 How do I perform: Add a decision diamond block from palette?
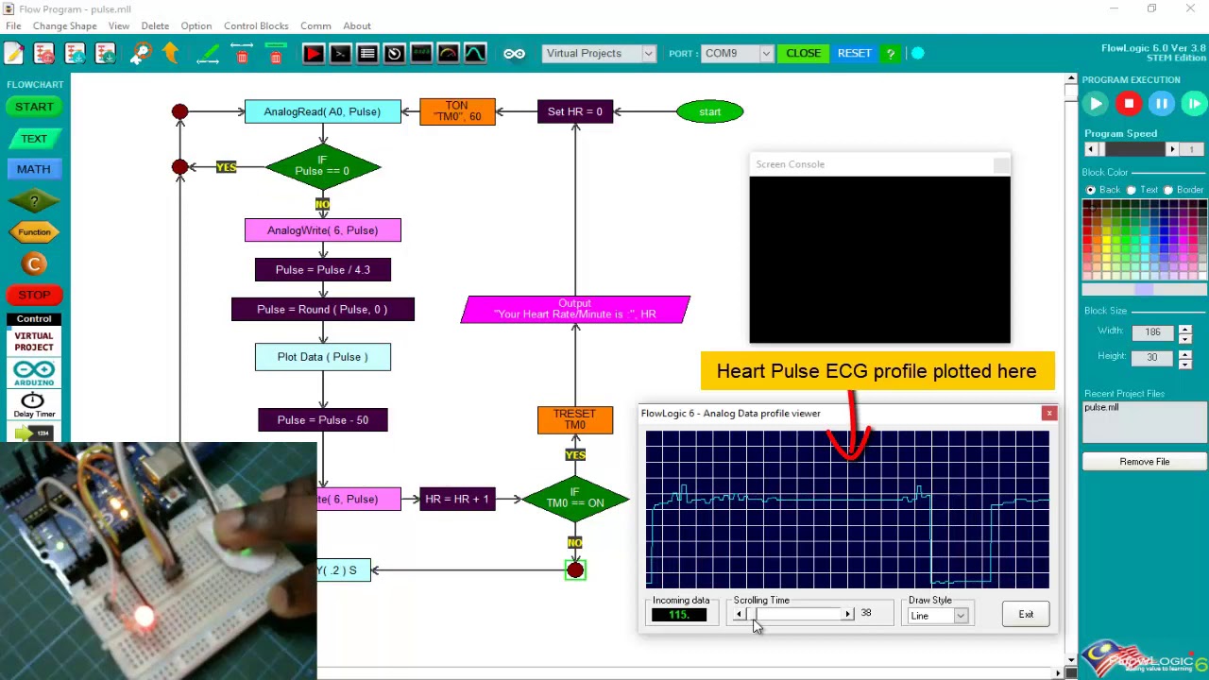pos(34,201)
